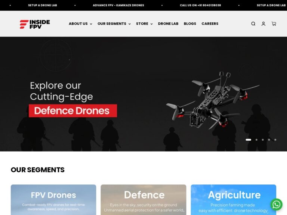The image size is (287, 215).
Task: Open the Drone Lab menu item
Action: (168, 24)
